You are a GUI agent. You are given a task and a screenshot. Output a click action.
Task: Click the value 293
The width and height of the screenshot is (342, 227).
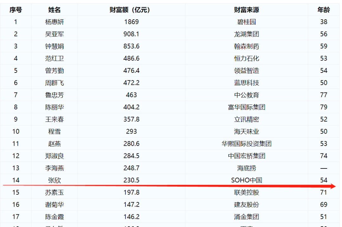click(131, 131)
